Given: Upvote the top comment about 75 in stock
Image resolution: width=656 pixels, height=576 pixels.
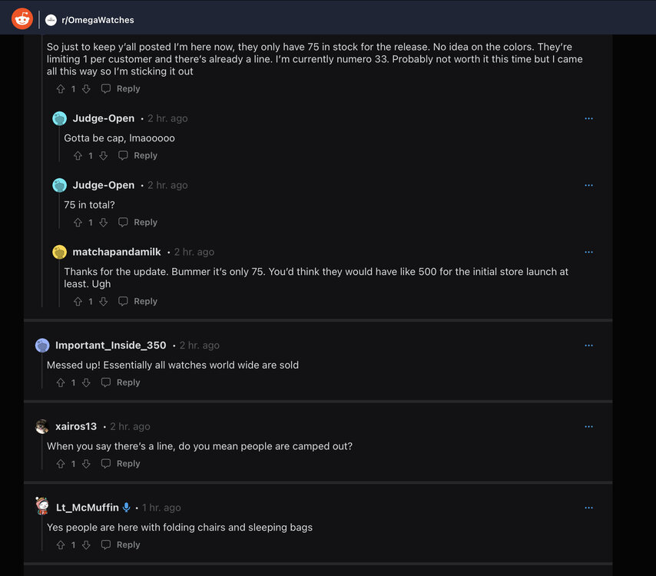Looking at the screenshot, I should click(61, 89).
